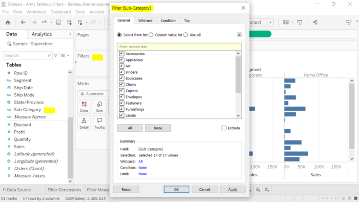Uncheck the Bookcases checkbox
Image resolution: width=359 pixels, height=202 pixels.
(122, 78)
